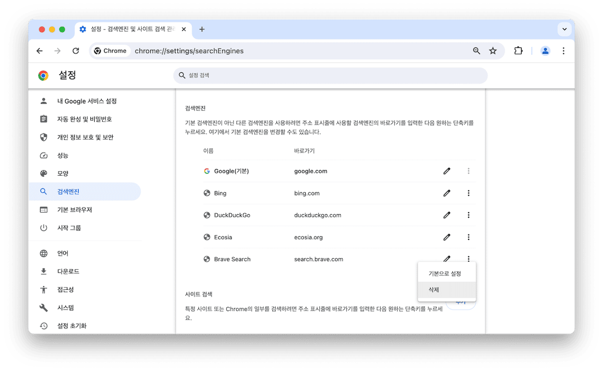Click the ecosia.org shortcut text

point(308,237)
